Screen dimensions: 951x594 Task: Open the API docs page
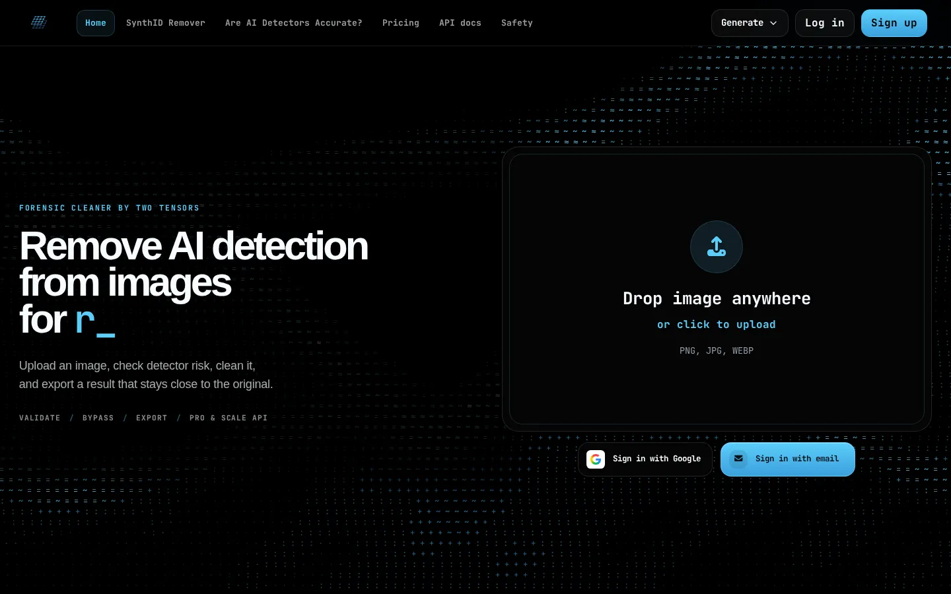(460, 23)
